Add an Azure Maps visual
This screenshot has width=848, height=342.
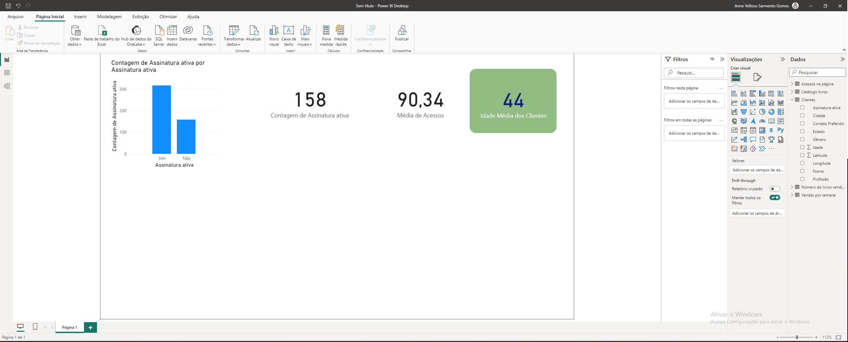point(753,121)
